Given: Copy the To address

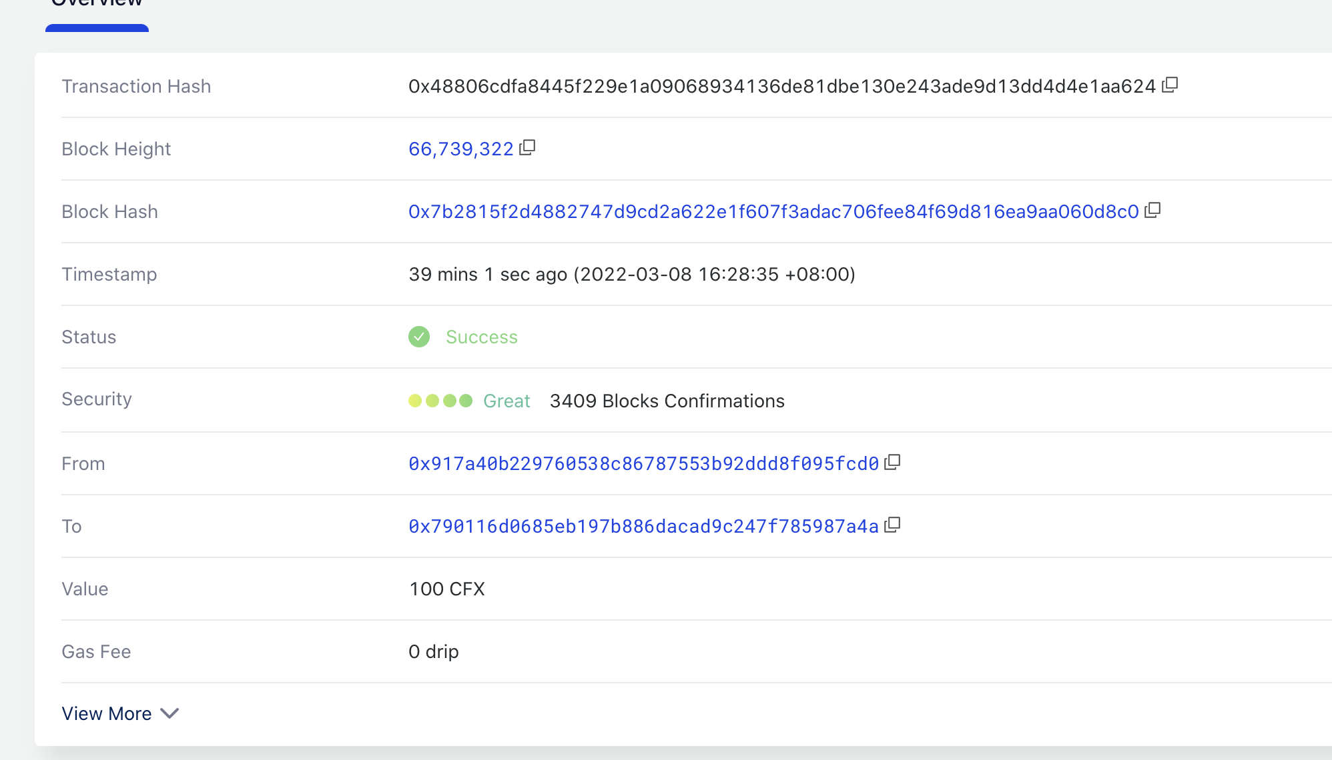Looking at the screenshot, I should [x=892, y=525].
